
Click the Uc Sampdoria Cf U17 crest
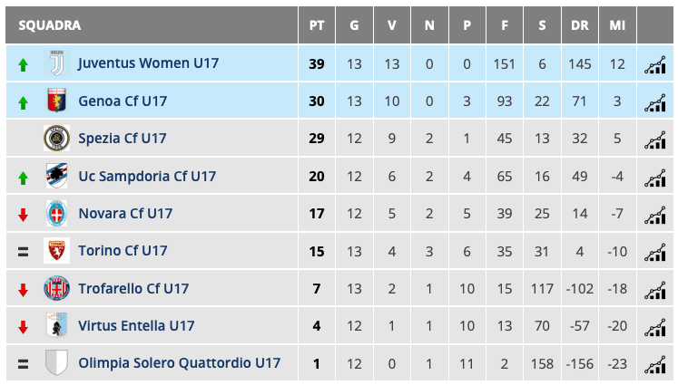56,176
